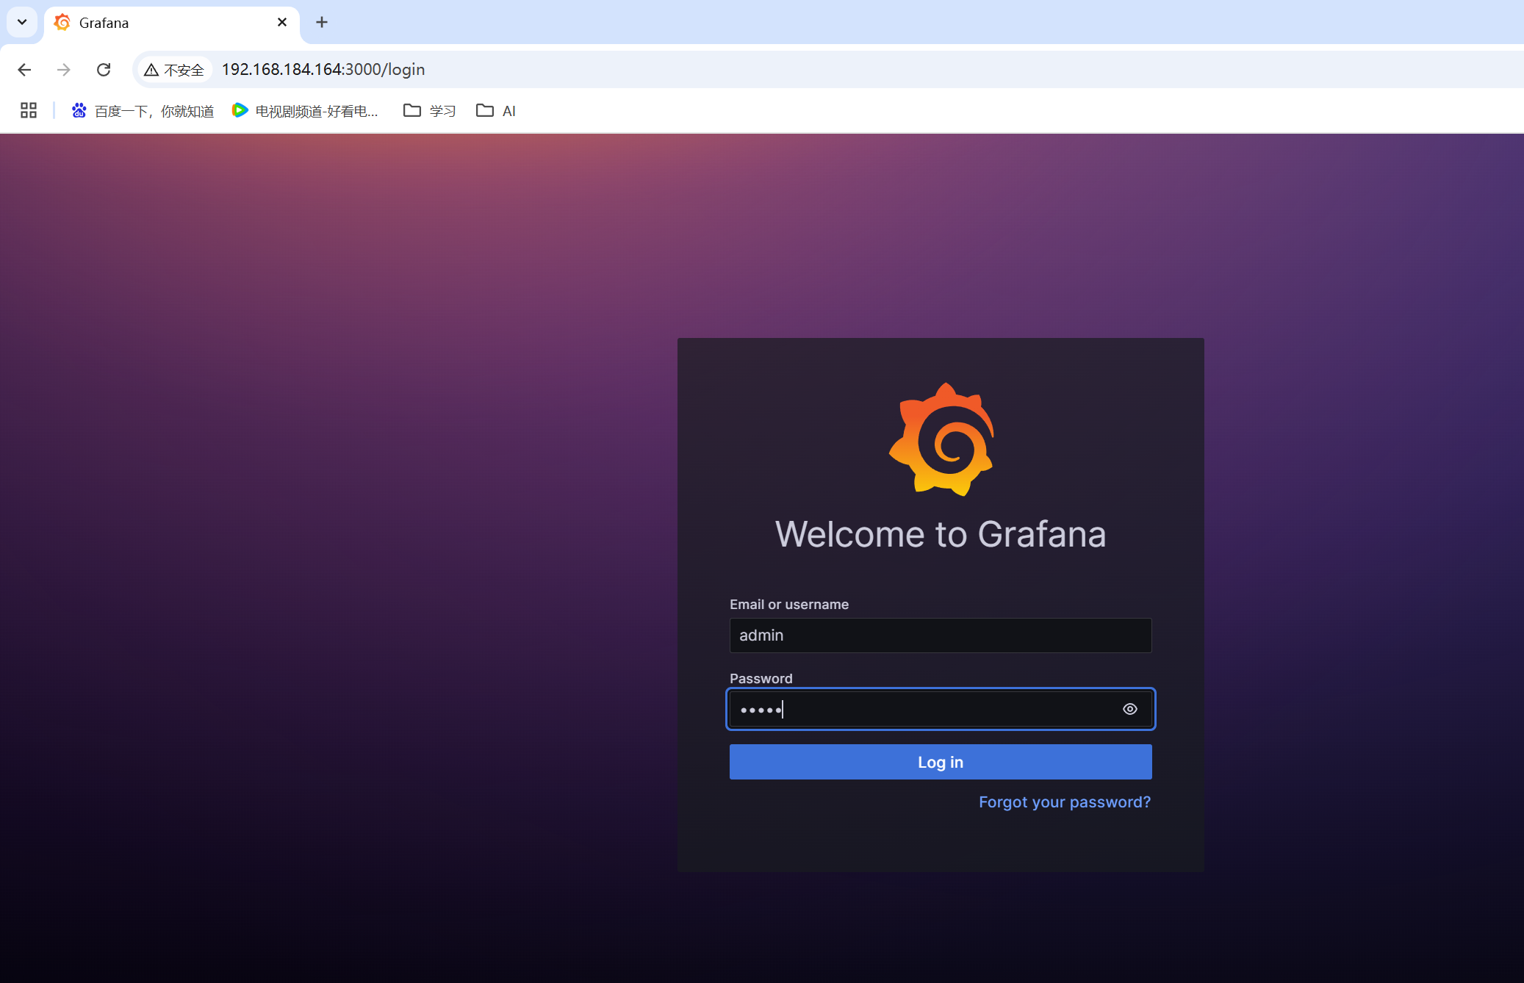Screen dimensions: 1524x983
Task: Open the tab search dropdown arrow
Action: (22, 22)
